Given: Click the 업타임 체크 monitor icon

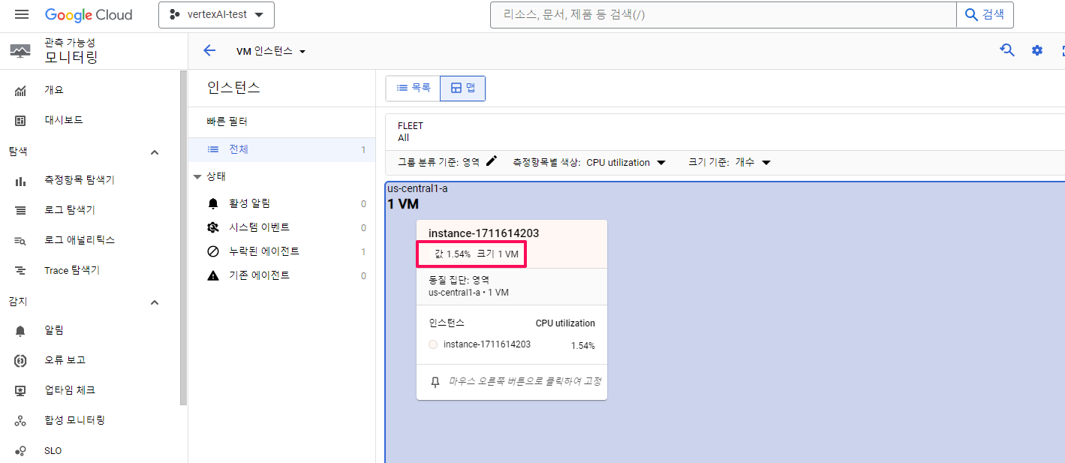Looking at the screenshot, I should click(20, 391).
